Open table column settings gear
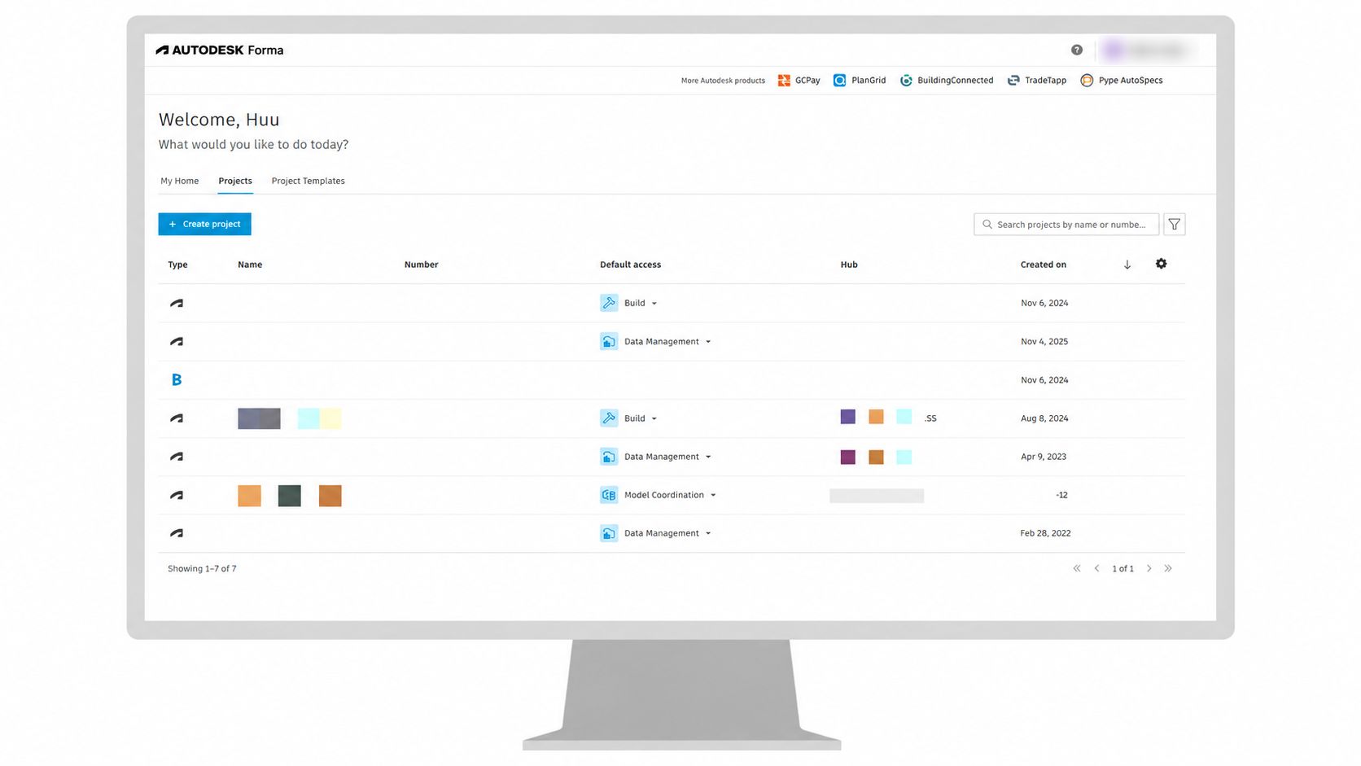1361x766 pixels. click(x=1161, y=264)
